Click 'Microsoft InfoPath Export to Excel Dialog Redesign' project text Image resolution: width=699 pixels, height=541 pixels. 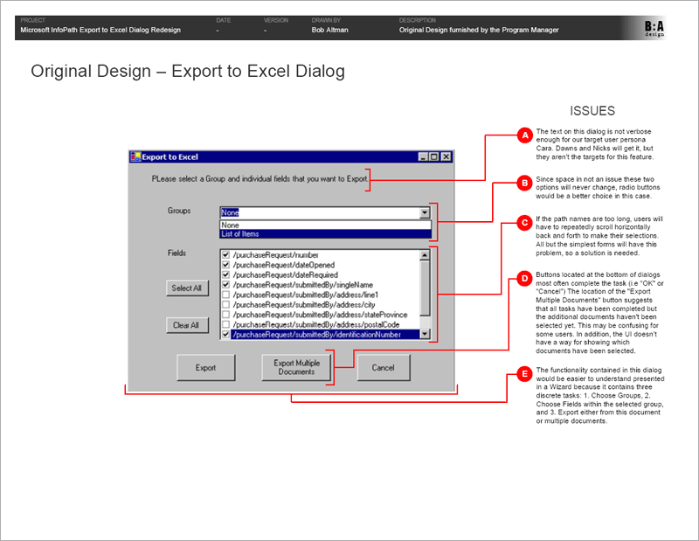coord(100,30)
